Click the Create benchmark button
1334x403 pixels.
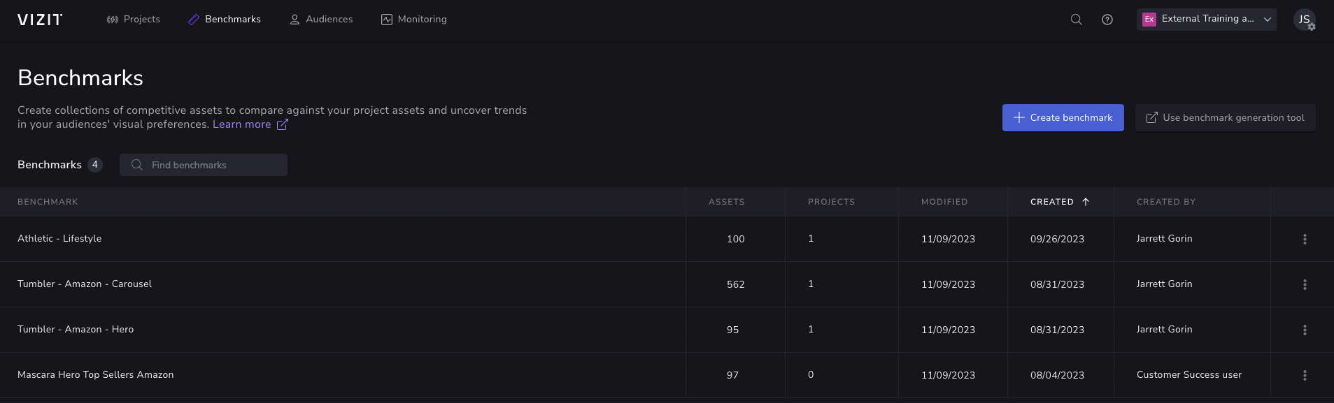(1063, 117)
